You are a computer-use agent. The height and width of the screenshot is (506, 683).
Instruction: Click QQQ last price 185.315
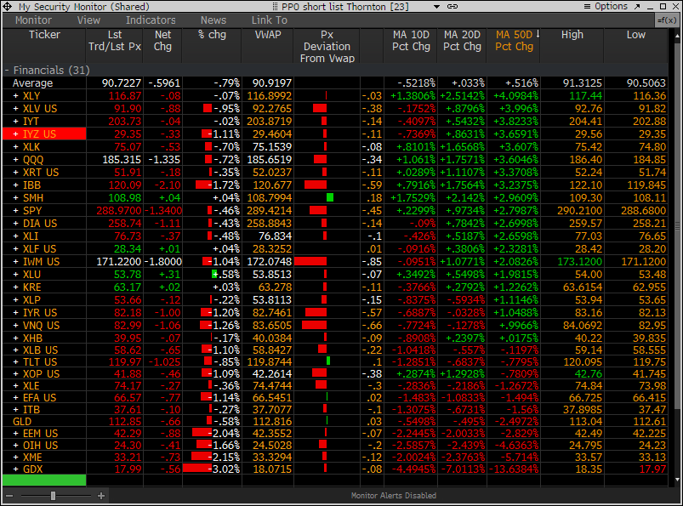(122, 160)
